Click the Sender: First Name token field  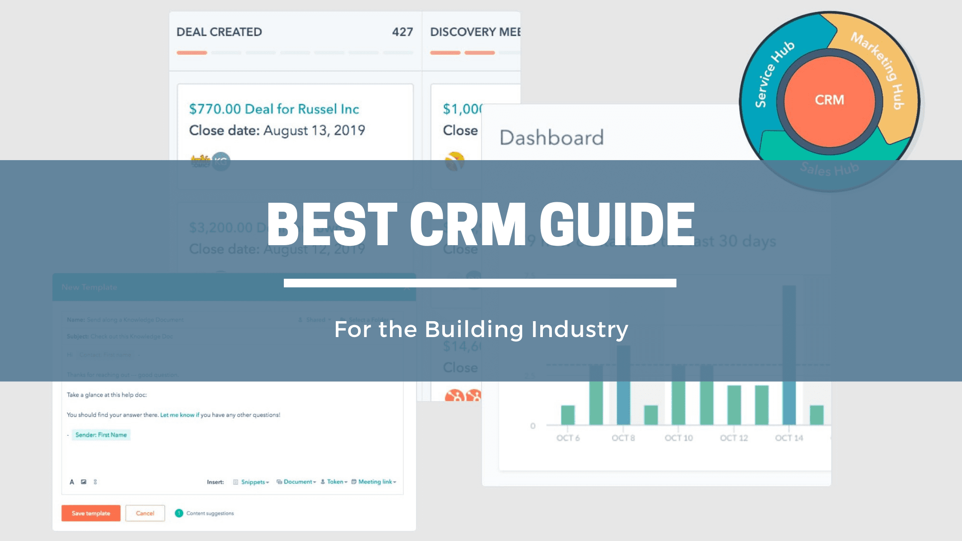point(100,435)
